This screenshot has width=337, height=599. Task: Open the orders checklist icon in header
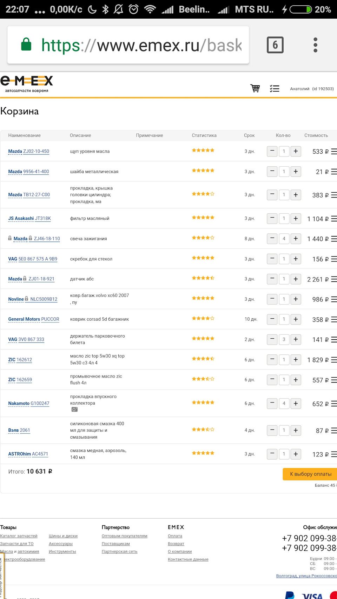pos(275,88)
